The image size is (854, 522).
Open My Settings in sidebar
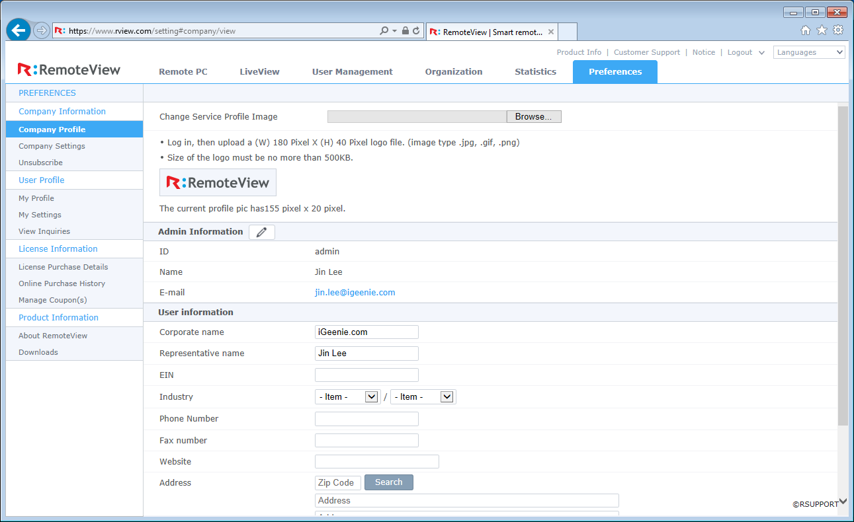pyautogui.click(x=40, y=215)
